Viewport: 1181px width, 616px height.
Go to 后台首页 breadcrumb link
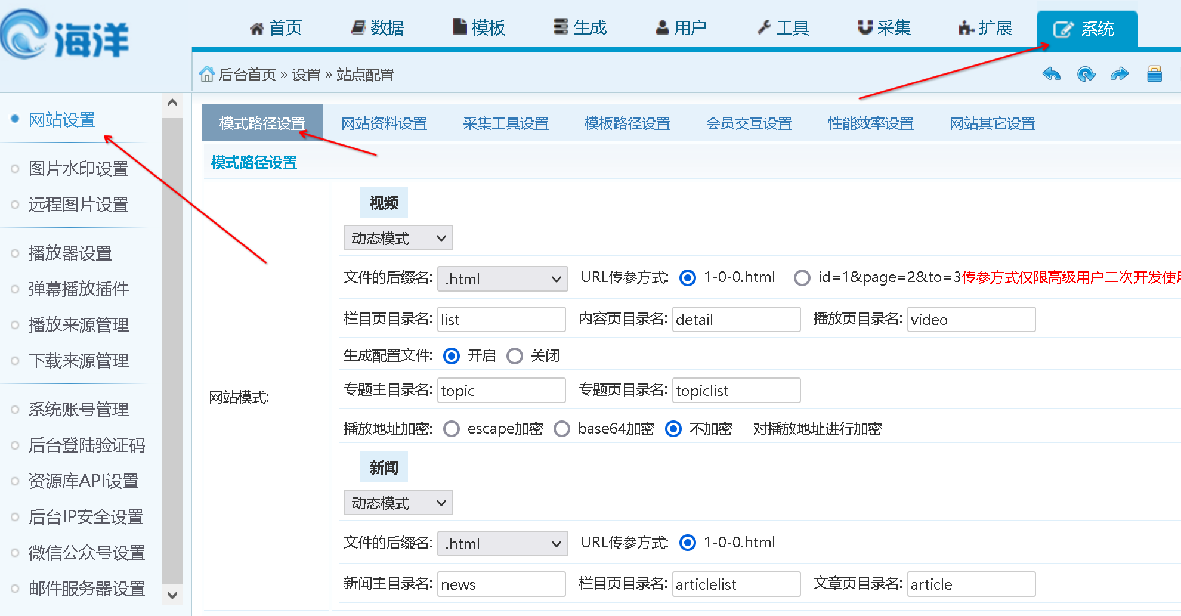click(x=247, y=75)
